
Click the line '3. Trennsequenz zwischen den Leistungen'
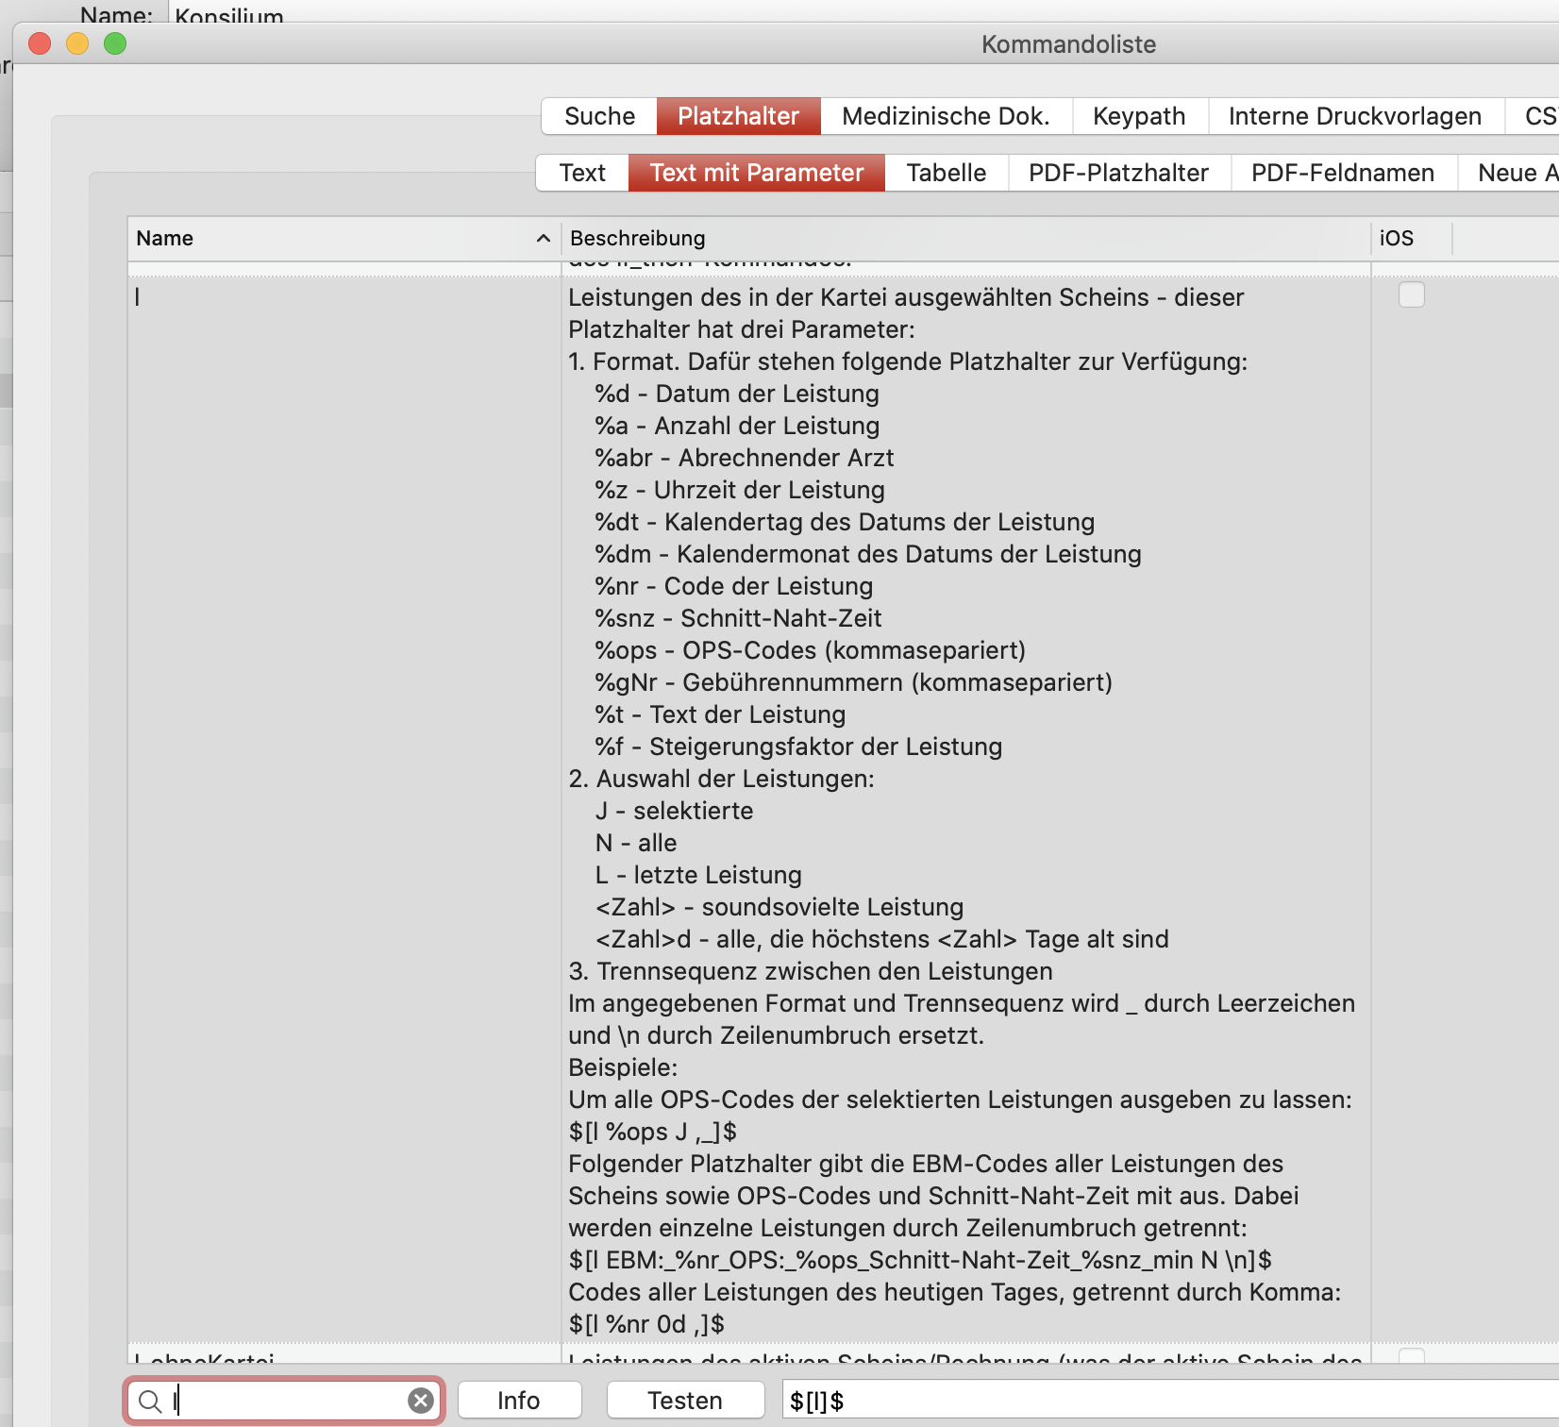pos(811,971)
